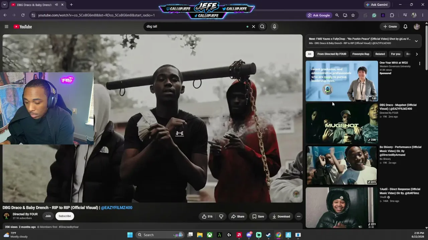Open the YouTube guide hamburger menu

pos(6,27)
